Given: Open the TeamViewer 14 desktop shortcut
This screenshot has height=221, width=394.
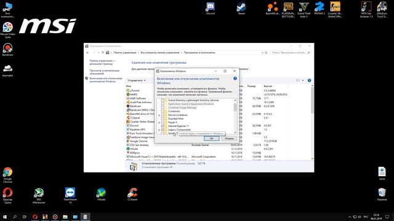Looking at the screenshot, I should (70, 195).
